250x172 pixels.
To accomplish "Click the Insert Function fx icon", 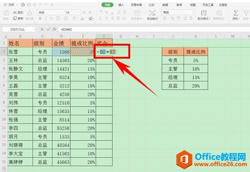I will [x=55, y=29].
